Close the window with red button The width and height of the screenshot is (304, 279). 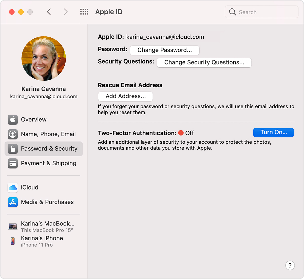12,12
